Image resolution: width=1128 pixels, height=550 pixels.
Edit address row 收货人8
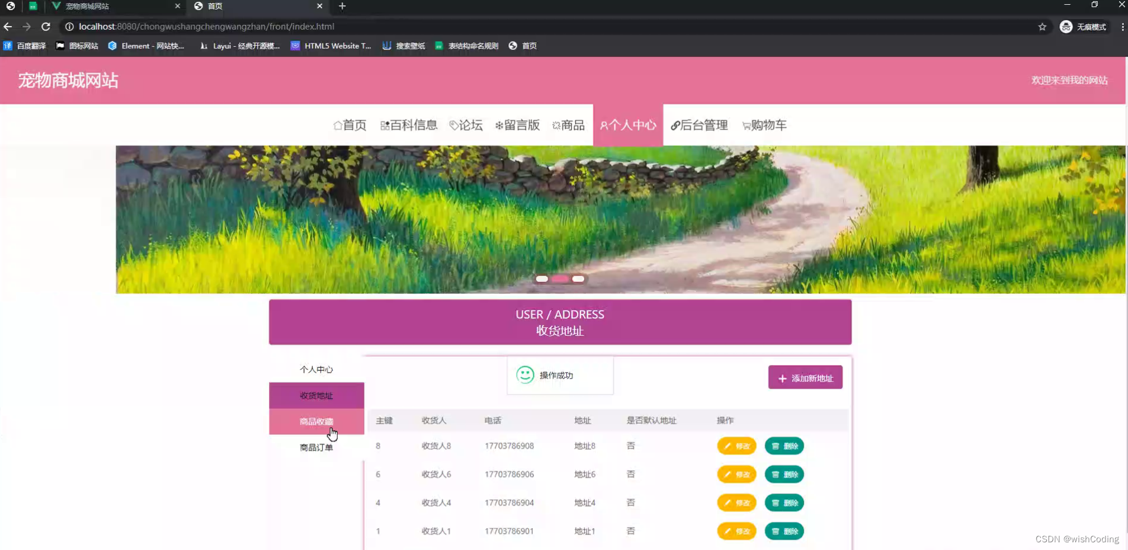click(x=736, y=446)
